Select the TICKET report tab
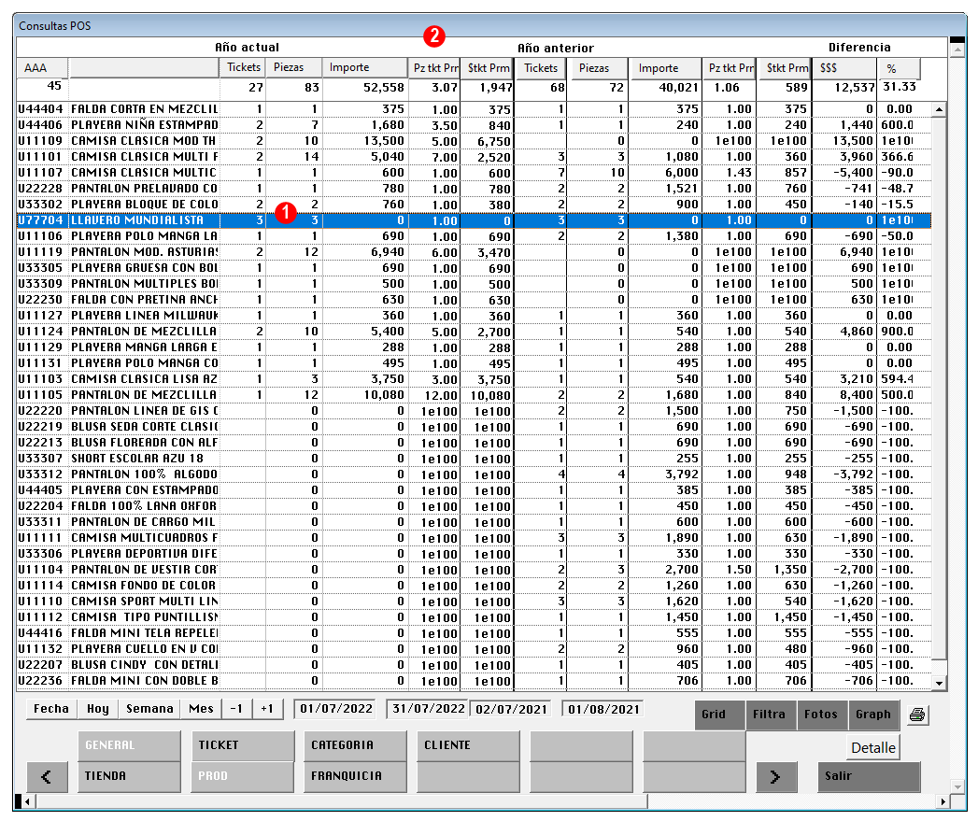Screen dimensions: 978x821 [243, 745]
